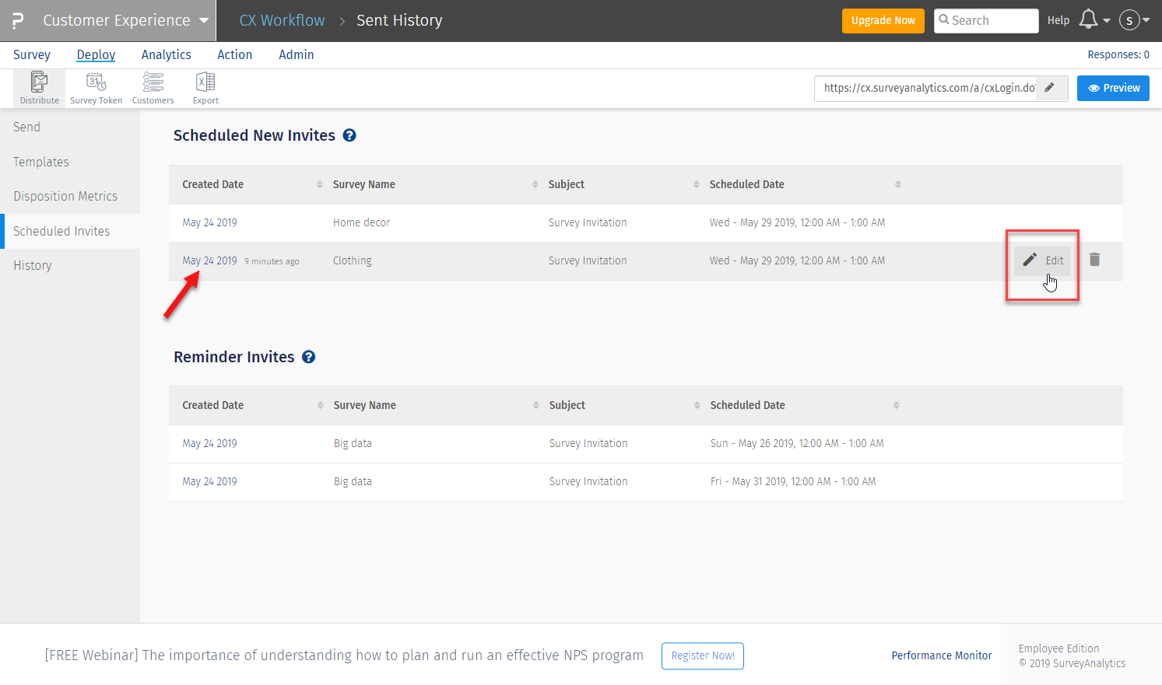Sort Scheduled New Invites by Created Date

(319, 184)
